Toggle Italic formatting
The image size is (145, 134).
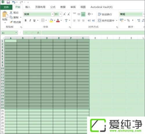(30, 20)
